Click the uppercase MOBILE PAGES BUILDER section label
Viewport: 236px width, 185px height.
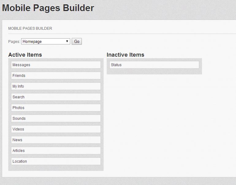click(x=30, y=28)
